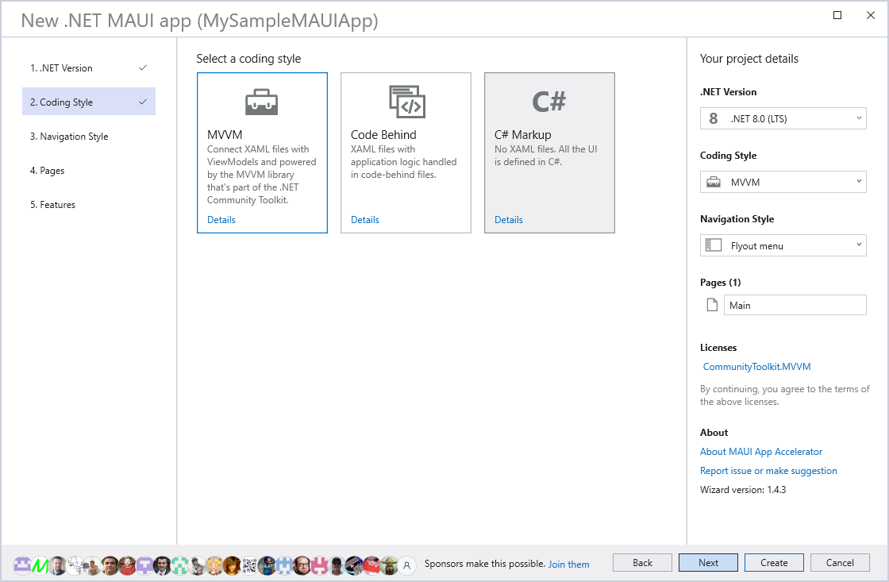Open the Navigation Style Flyout menu dropdown
This screenshot has width=889, height=582.
(783, 246)
